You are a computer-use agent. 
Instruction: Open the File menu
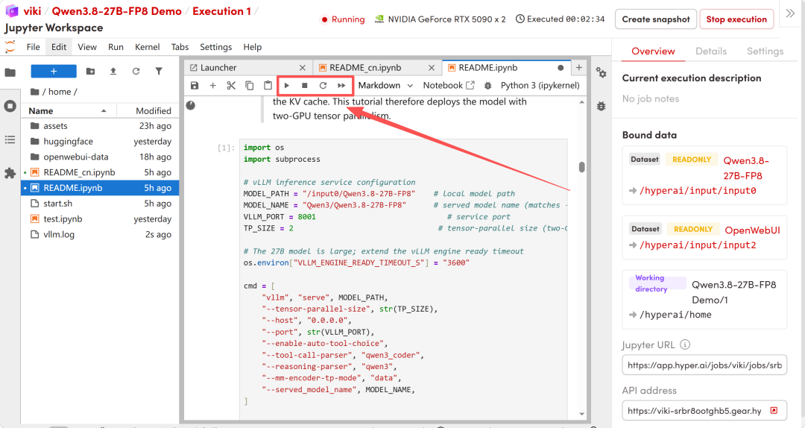click(x=34, y=47)
